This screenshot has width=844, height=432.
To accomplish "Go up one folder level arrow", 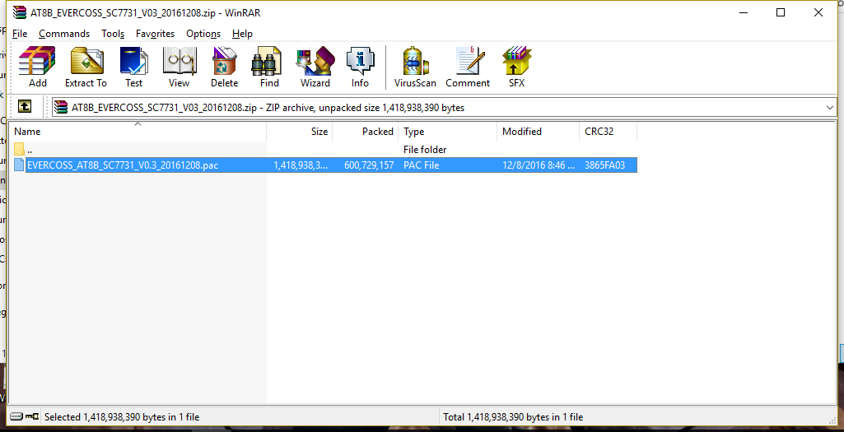I will [24, 106].
